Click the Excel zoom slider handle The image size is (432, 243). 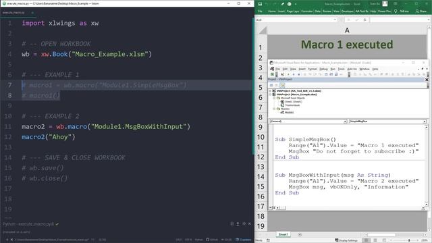(x=409, y=240)
